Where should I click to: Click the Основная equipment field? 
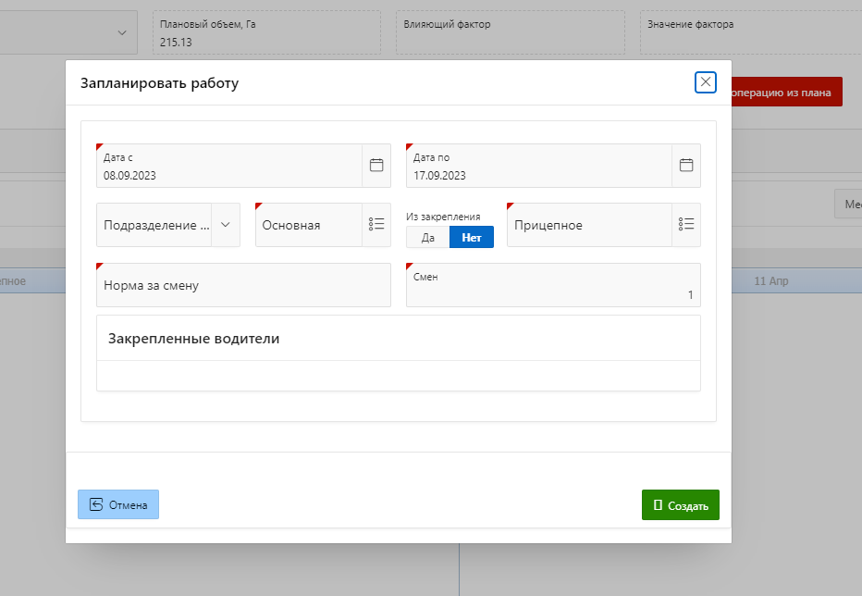307,225
